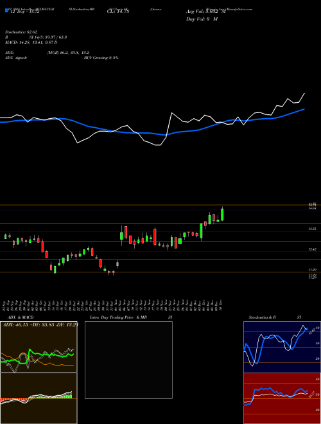Click the 'ADX signal:' label
This screenshot has height=424, width=321.
click(15, 58)
